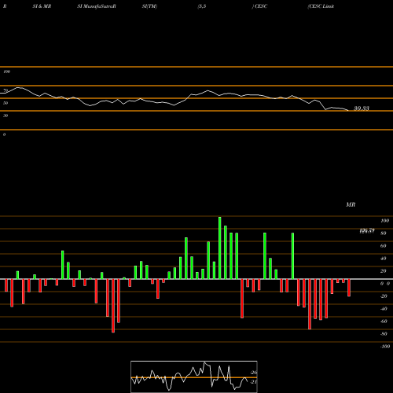Click the tallest green bar in the MR histogram
The height and width of the screenshot is (393, 393).
(x=219, y=248)
